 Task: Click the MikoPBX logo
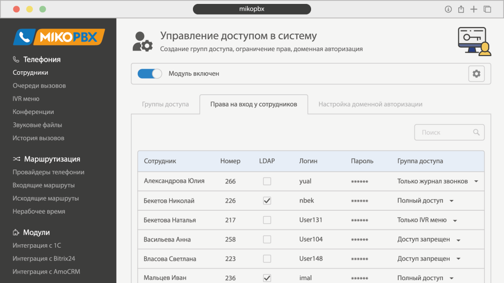point(59,37)
